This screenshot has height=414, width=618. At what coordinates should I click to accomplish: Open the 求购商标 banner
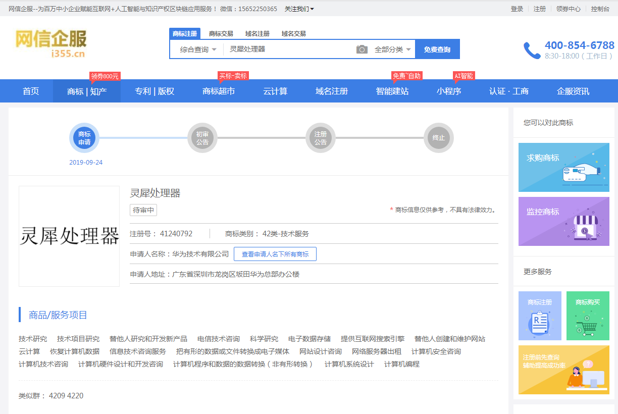(x=564, y=167)
